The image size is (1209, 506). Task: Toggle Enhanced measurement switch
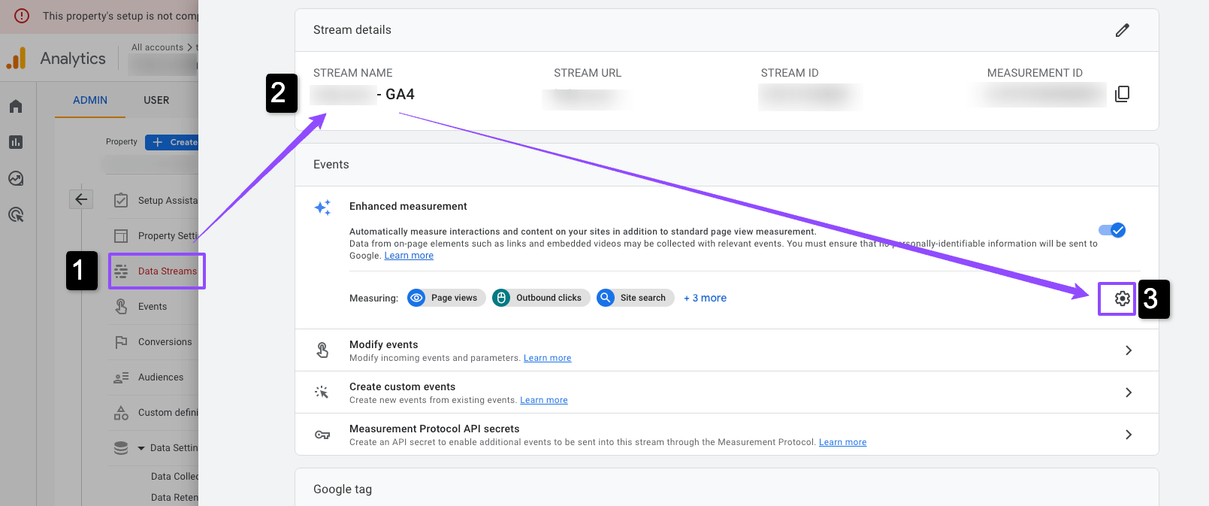(1112, 230)
